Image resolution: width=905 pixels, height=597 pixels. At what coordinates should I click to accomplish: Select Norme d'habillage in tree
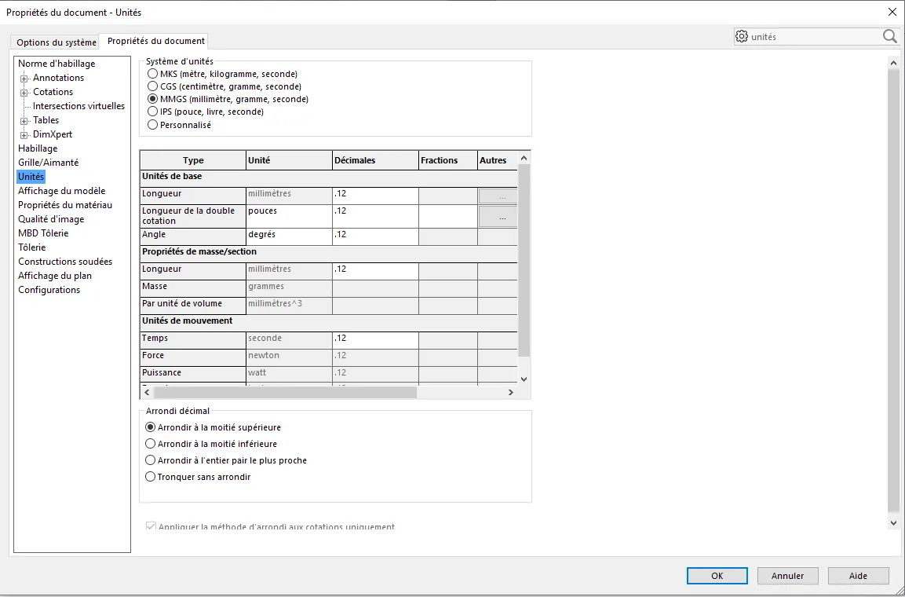point(57,64)
